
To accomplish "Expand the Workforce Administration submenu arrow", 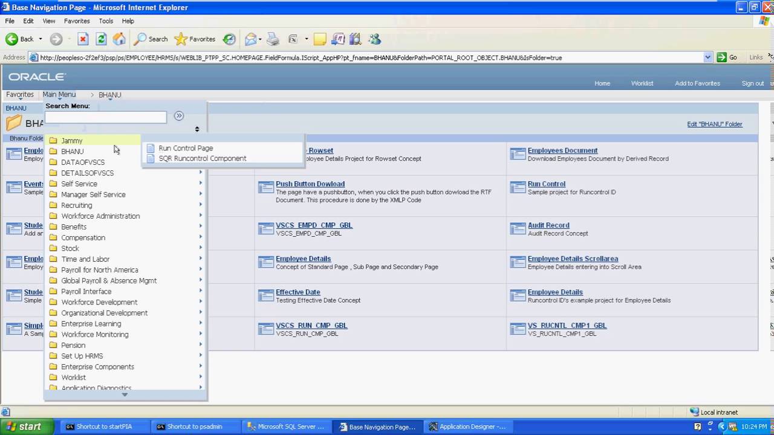I will pyautogui.click(x=201, y=215).
